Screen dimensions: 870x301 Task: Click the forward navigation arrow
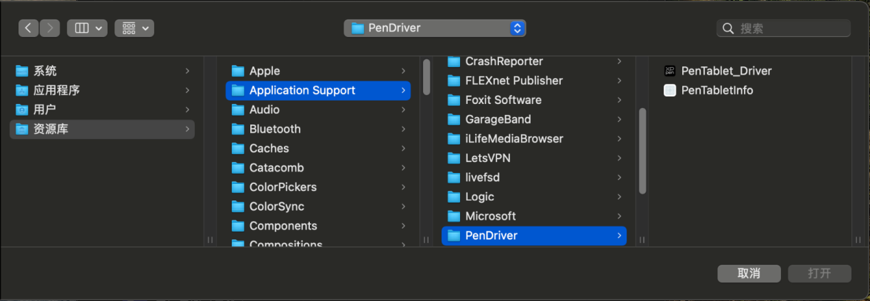(x=49, y=28)
